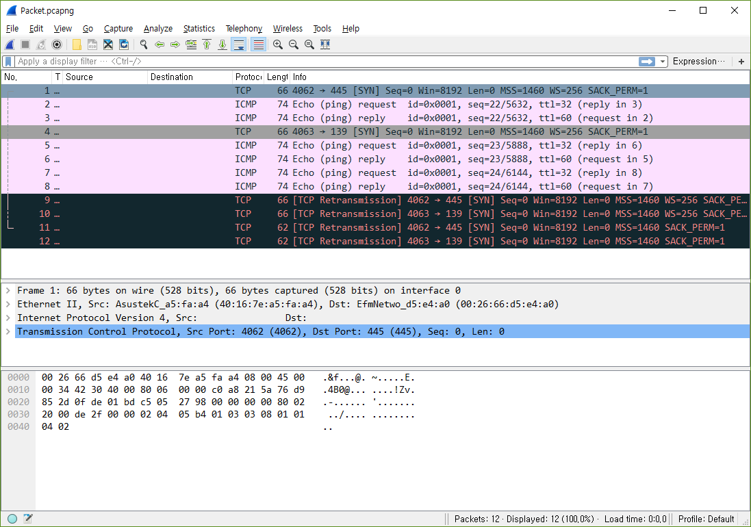Toggle auto-scroll during live capture
This screenshot has height=527, width=751.
coord(238,44)
